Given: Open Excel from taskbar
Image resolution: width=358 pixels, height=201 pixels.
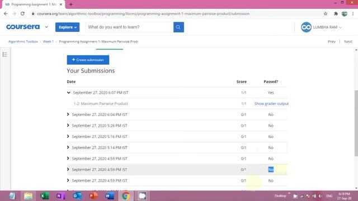Looking at the screenshot, I should coord(45,196).
